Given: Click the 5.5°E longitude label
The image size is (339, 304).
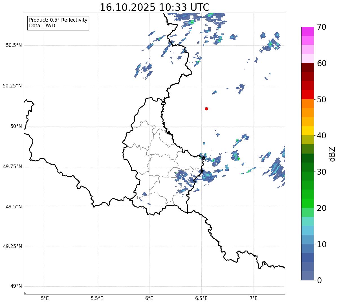Looking at the screenshot, I should tap(97, 298).
